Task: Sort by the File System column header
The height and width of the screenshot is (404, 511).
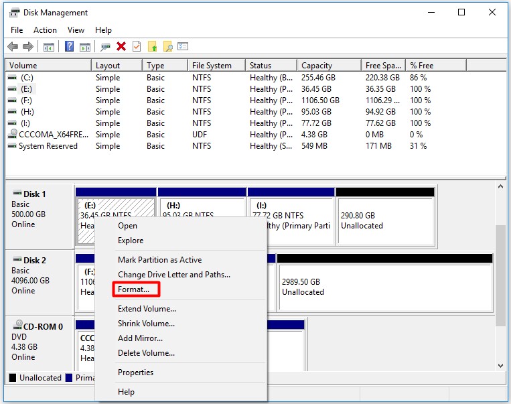Action: click(x=217, y=66)
